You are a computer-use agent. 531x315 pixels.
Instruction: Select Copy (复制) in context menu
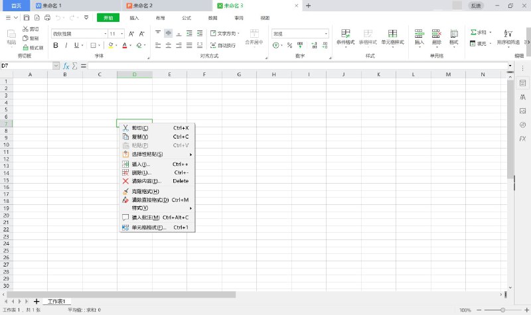tap(157, 137)
